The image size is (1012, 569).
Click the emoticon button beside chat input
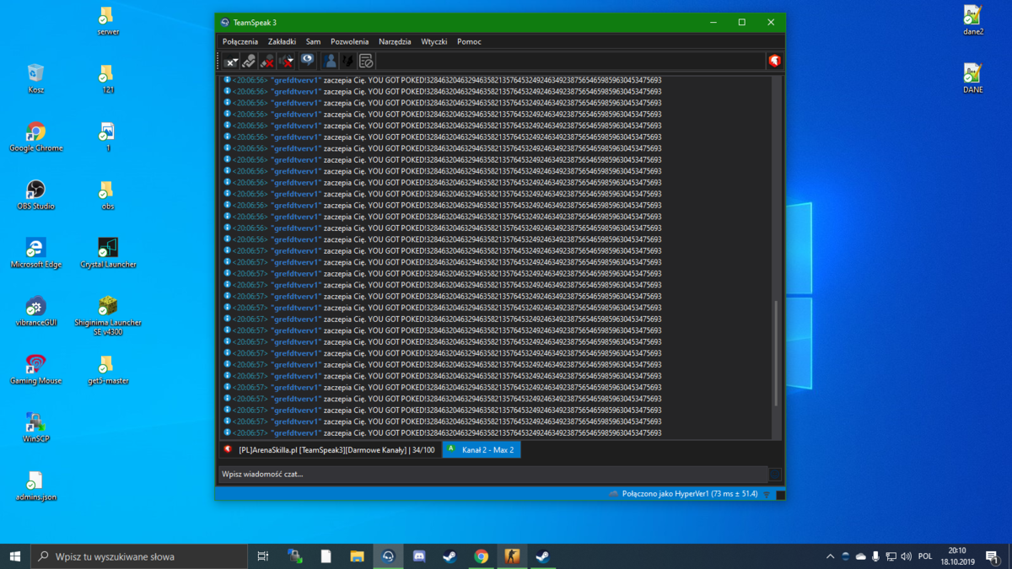pyautogui.click(x=775, y=475)
